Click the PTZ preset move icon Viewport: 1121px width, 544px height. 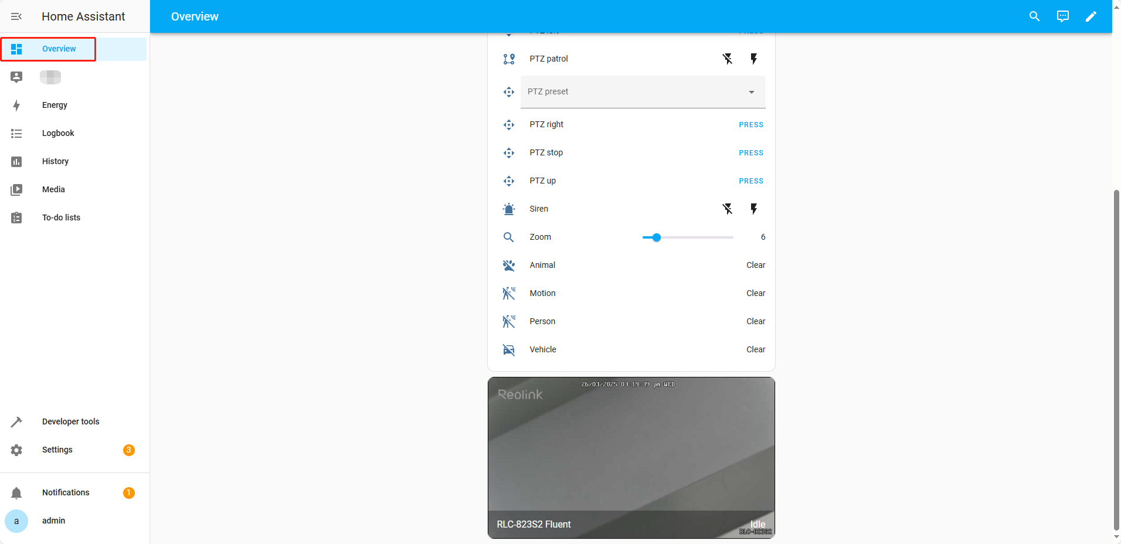509,92
